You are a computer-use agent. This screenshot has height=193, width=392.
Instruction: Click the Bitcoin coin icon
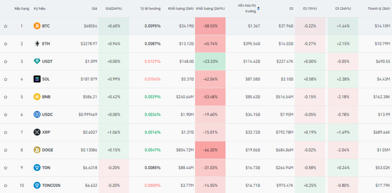click(37, 26)
